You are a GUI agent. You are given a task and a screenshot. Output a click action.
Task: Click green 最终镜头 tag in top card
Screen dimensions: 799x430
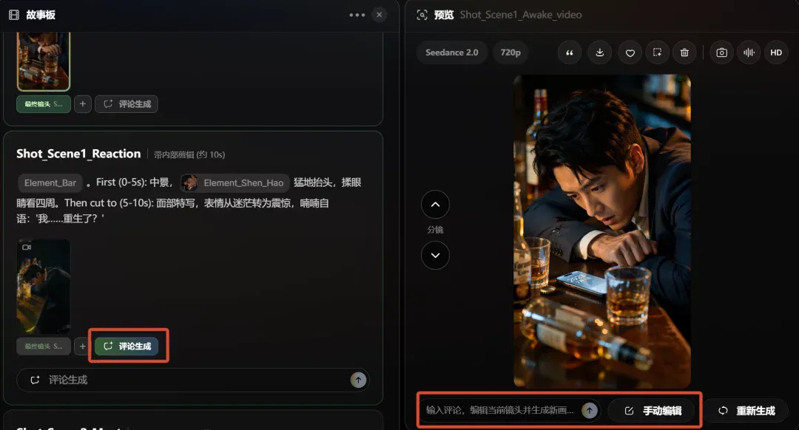point(44,104)
